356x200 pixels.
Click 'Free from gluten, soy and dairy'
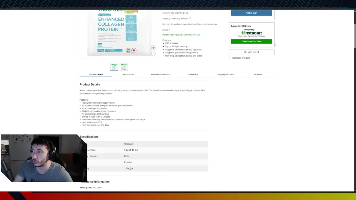(x=95, y=125)
